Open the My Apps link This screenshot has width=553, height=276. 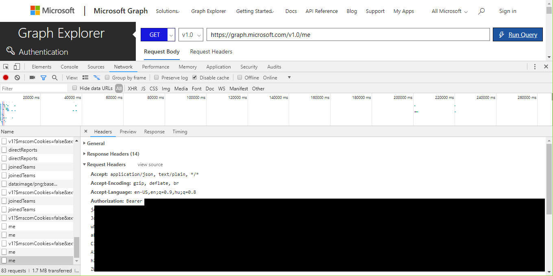coord(404,11)
